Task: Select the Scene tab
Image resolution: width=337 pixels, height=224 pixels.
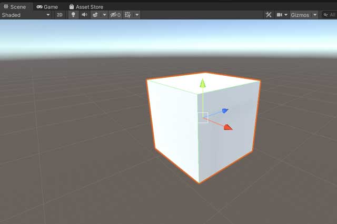Action: pyautogui.click(x=14, y=7)
